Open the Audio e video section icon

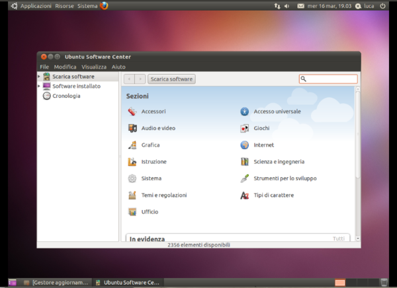coord(132,128)
